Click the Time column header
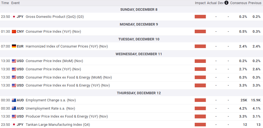Viewport: 263px width, 128px height. tap(5, 3)
